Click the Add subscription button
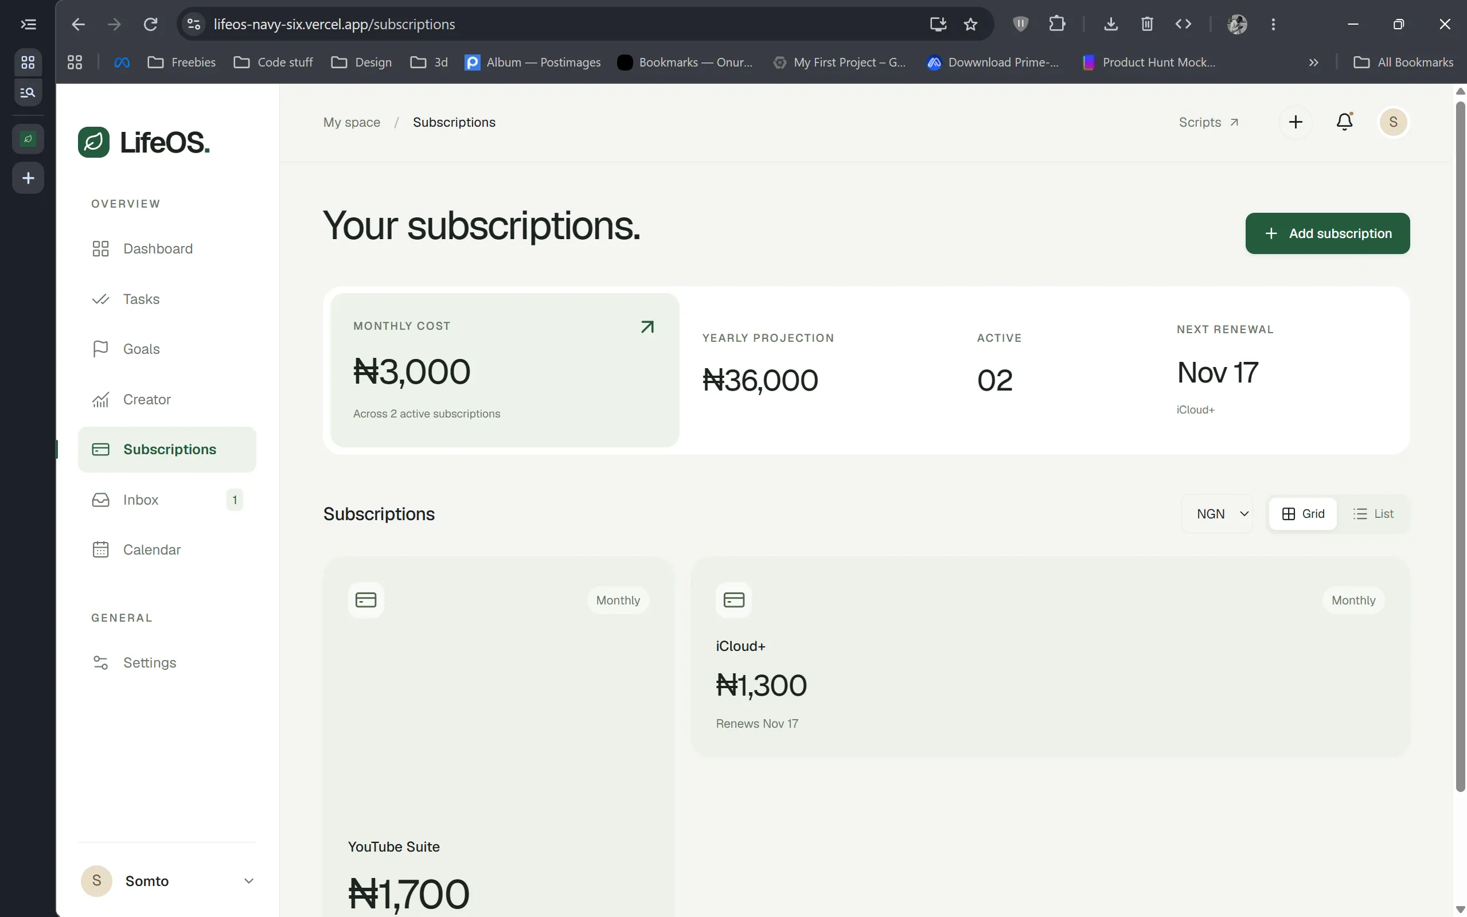The height and width of the screenshot is (917, 1467). pos(1327,233)
